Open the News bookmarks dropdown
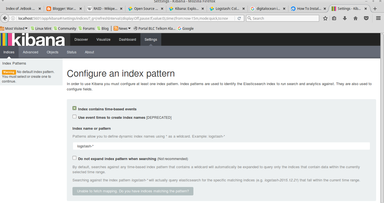The height and width of the screenshot is (203, 384). point(122,28)
